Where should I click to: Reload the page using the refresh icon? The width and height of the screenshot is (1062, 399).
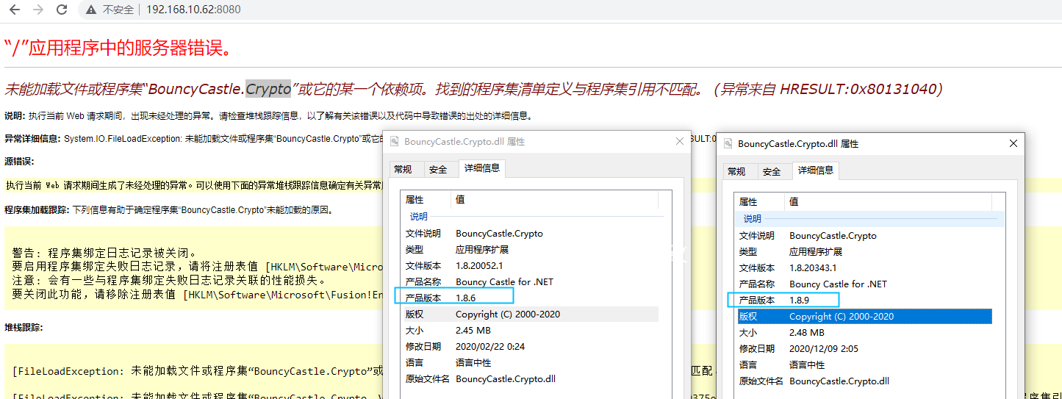(62, 10)
